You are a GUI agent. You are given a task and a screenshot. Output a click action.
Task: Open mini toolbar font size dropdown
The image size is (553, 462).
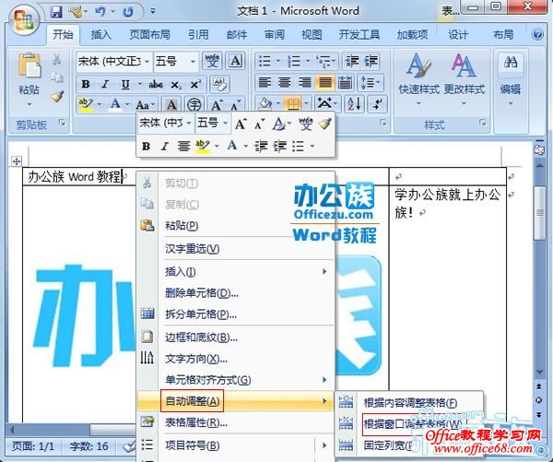(226, 123)
